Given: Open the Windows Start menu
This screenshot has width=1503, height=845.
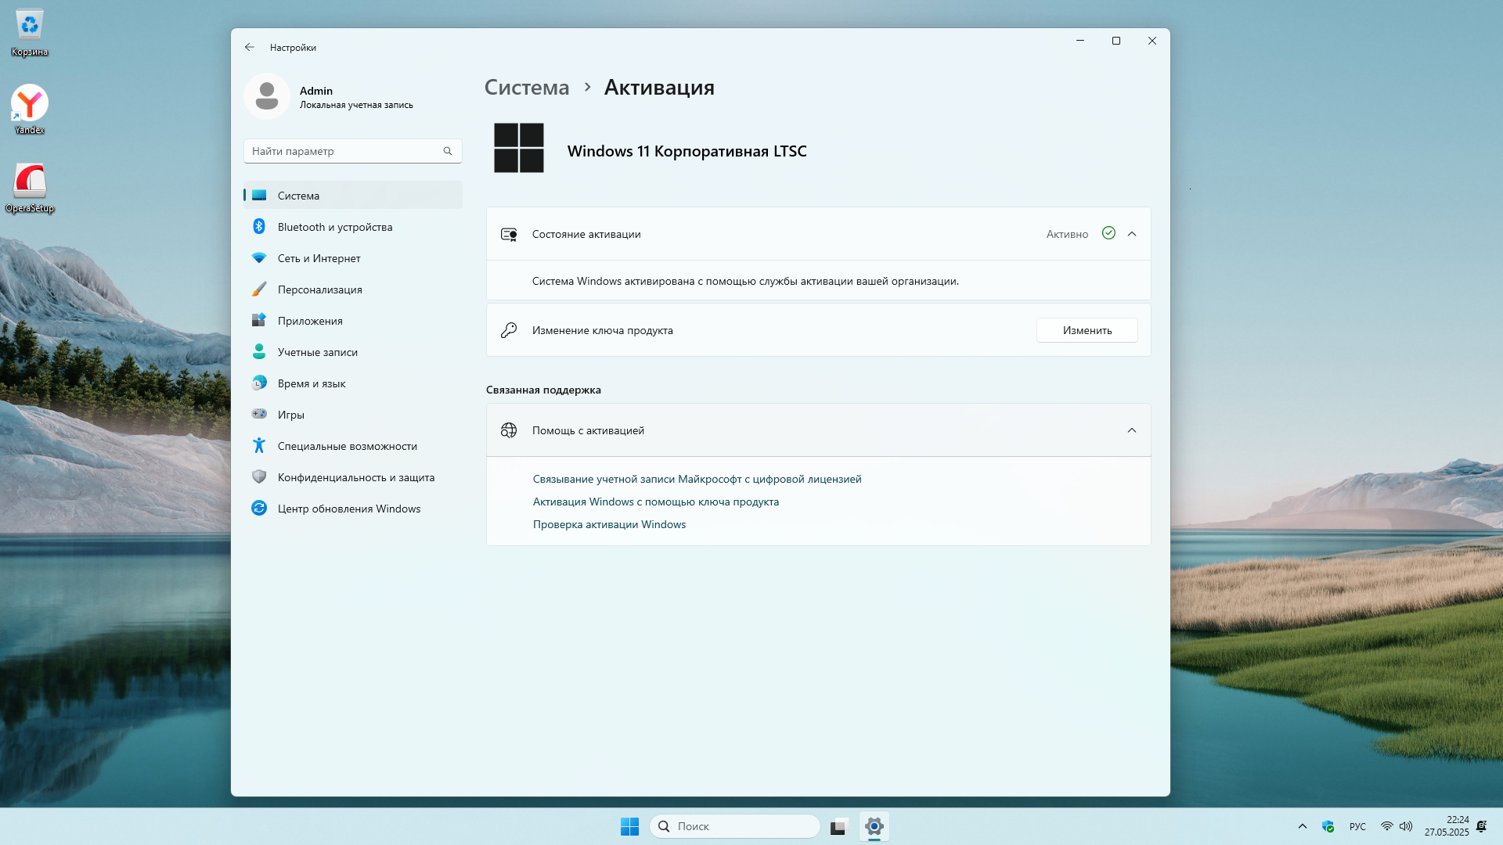Looking at the screenshot, I should pos(629,826).
